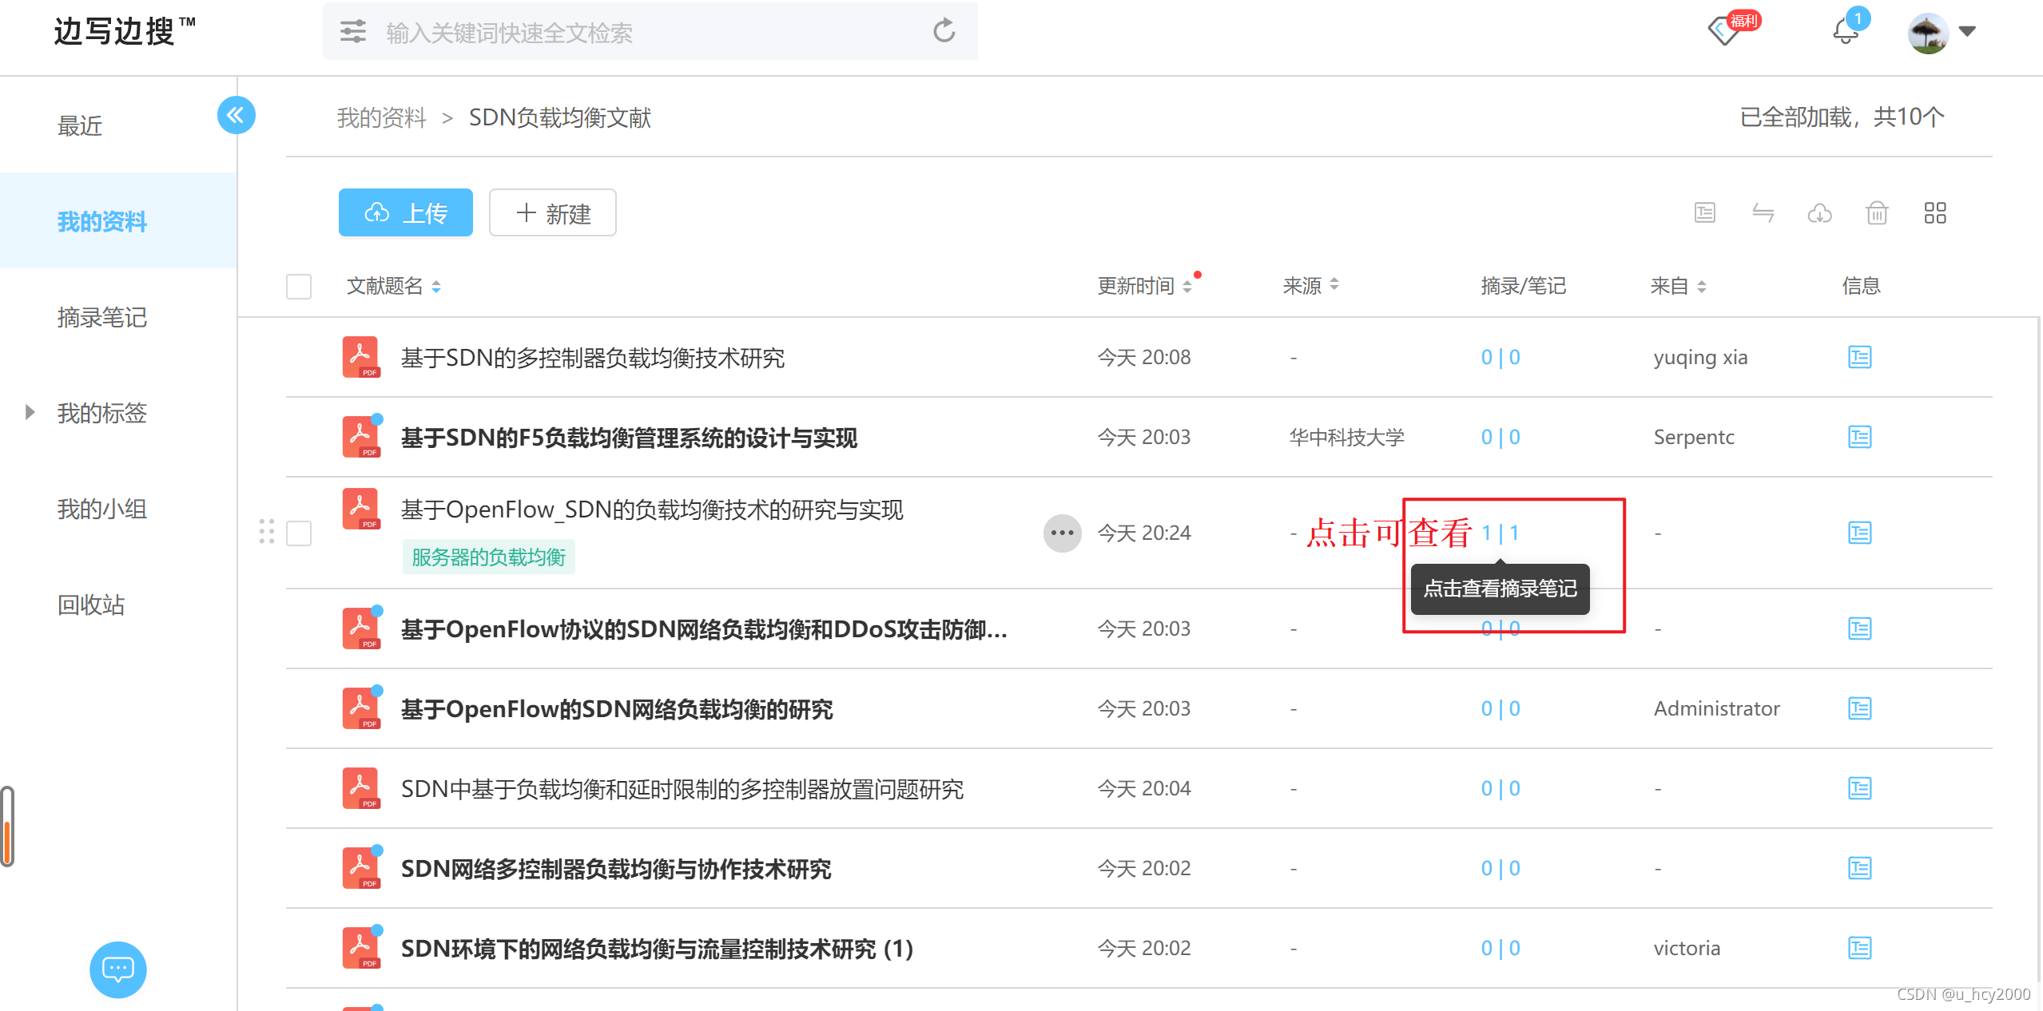Check the box for 基于OpenFlow_SDN row
Screen dimensions: 2043x1011
click(299, 533)
